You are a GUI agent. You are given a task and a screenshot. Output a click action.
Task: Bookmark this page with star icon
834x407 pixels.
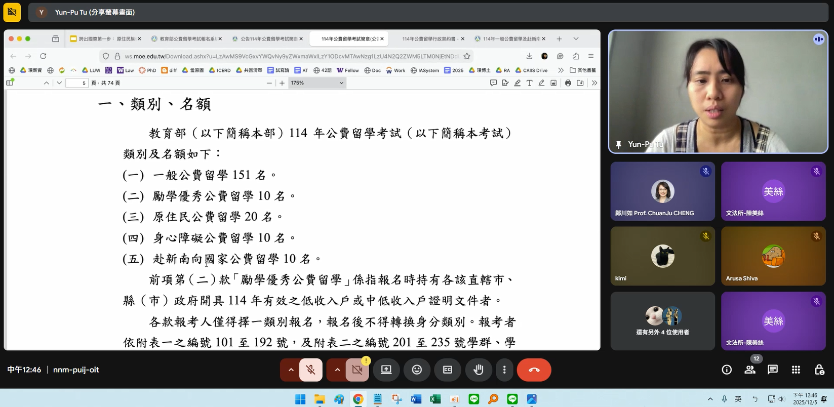tap(467, 56)
